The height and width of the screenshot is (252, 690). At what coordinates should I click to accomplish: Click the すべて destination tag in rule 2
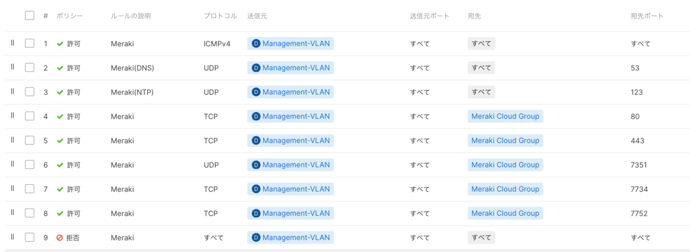[481, 68]
